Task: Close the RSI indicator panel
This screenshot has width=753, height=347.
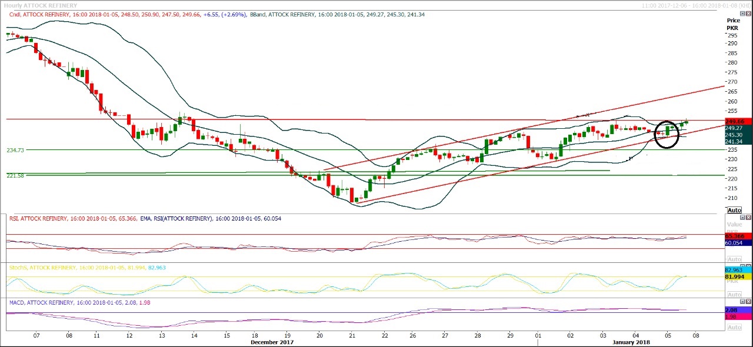Action: [748, 217]
